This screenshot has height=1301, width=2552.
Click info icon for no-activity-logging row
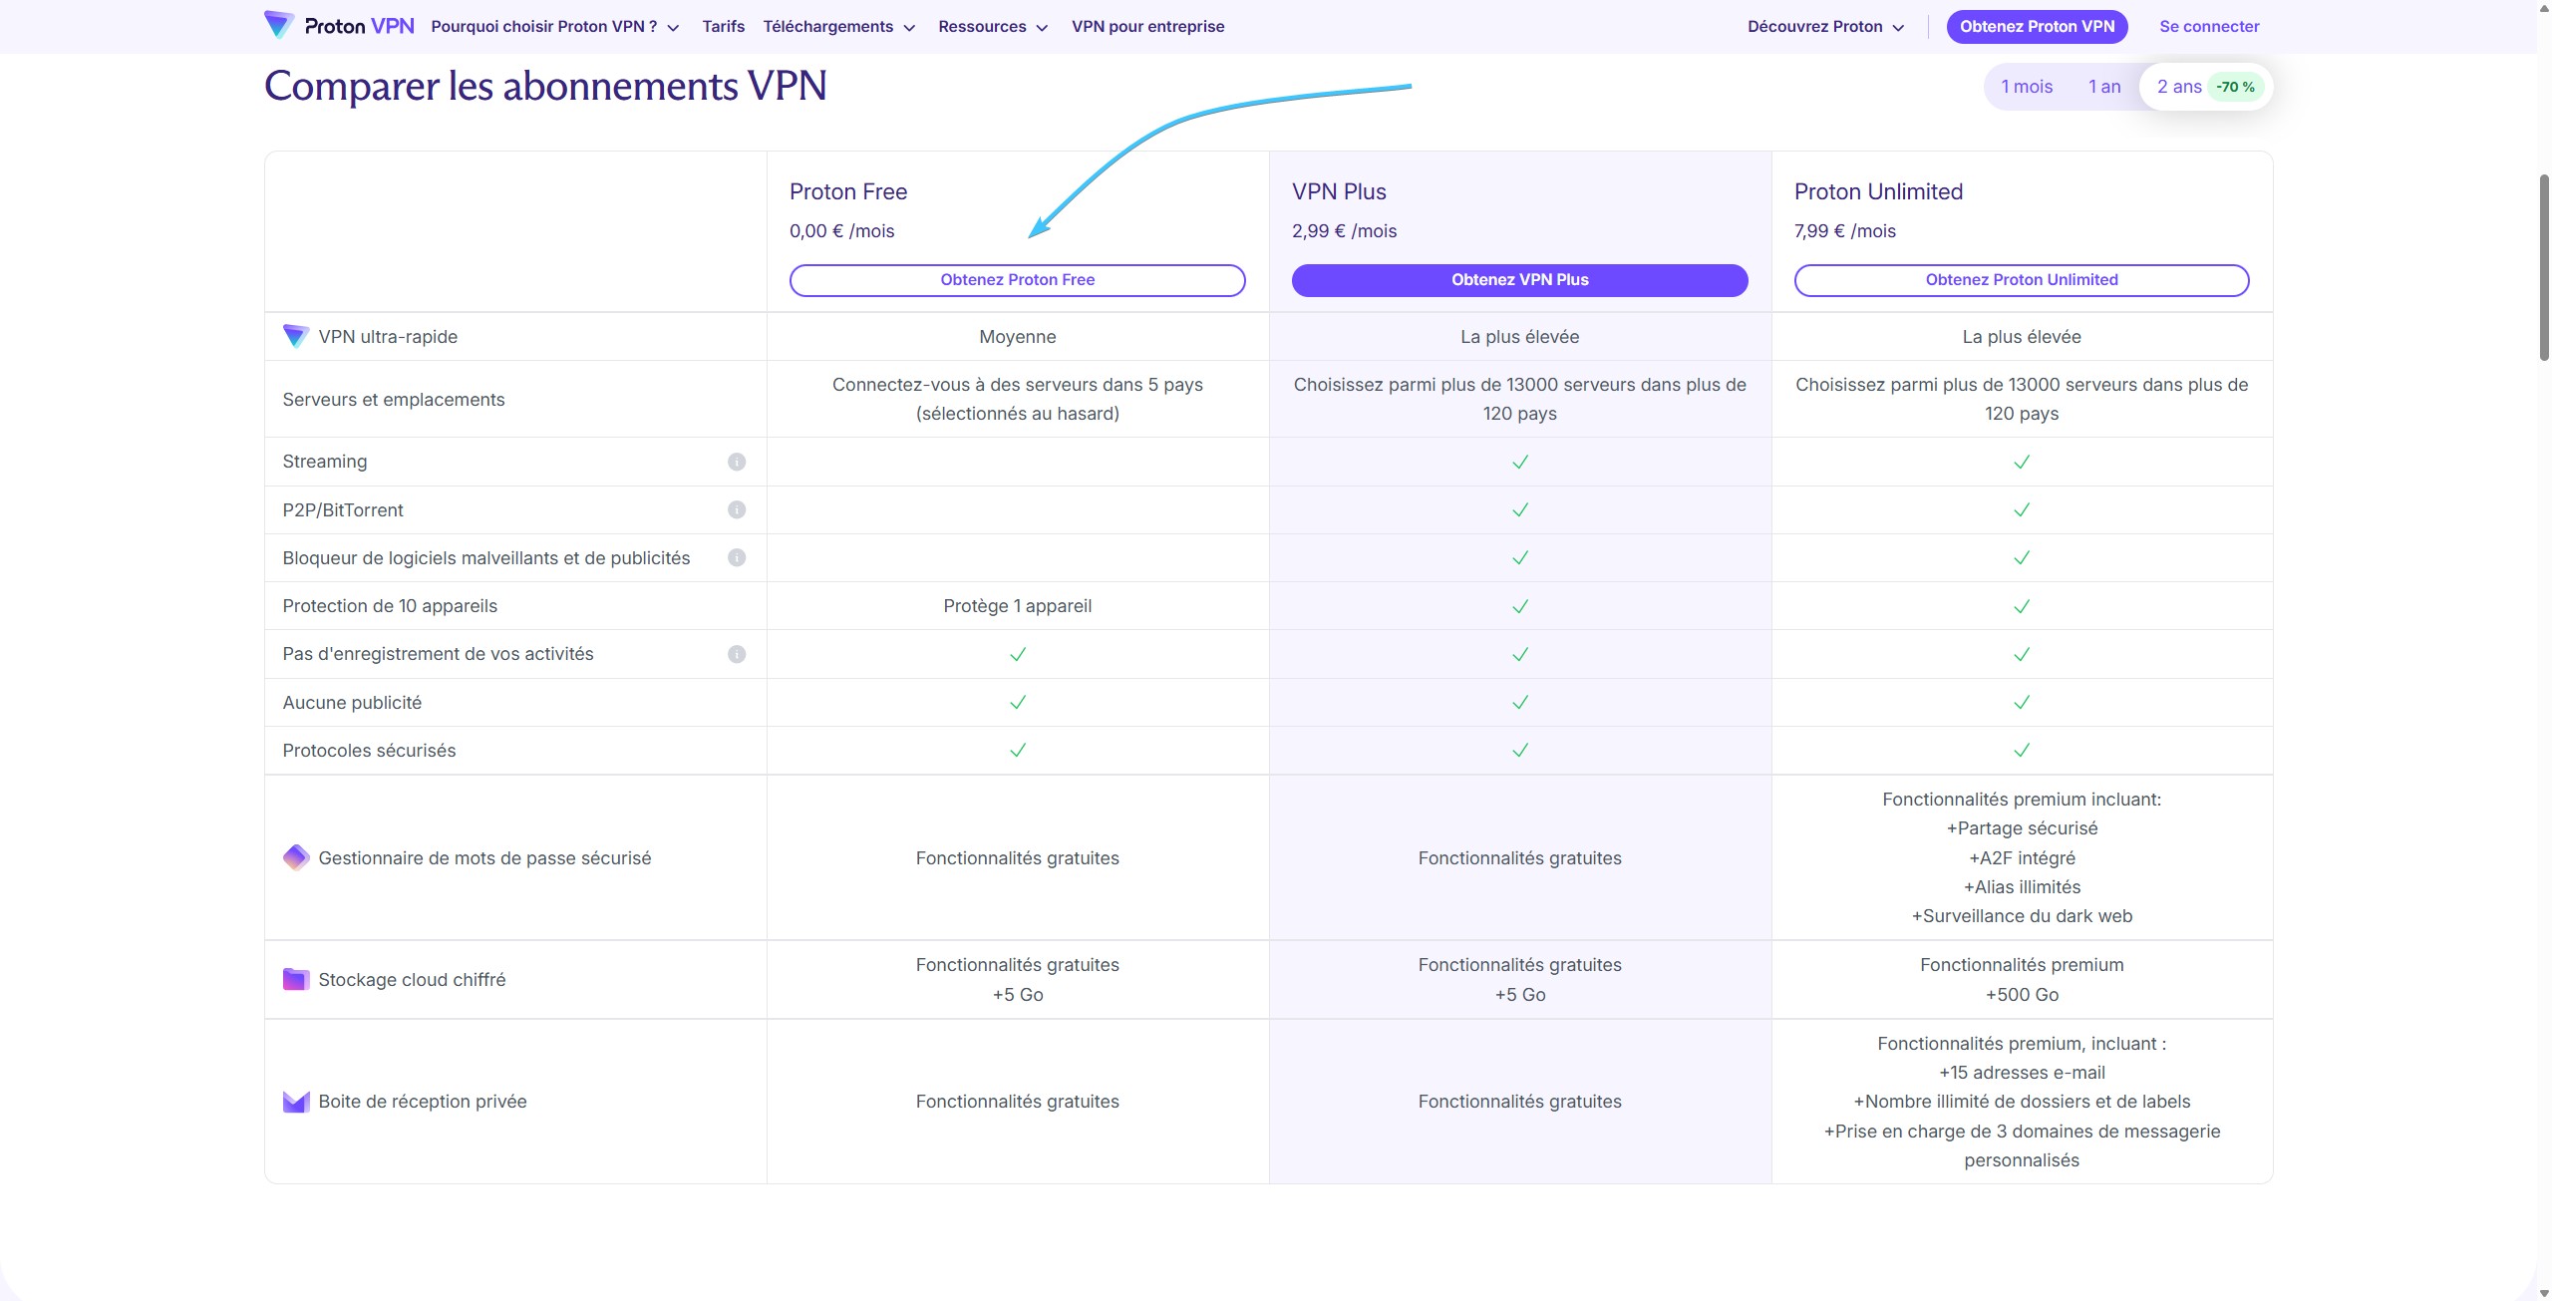737,654
